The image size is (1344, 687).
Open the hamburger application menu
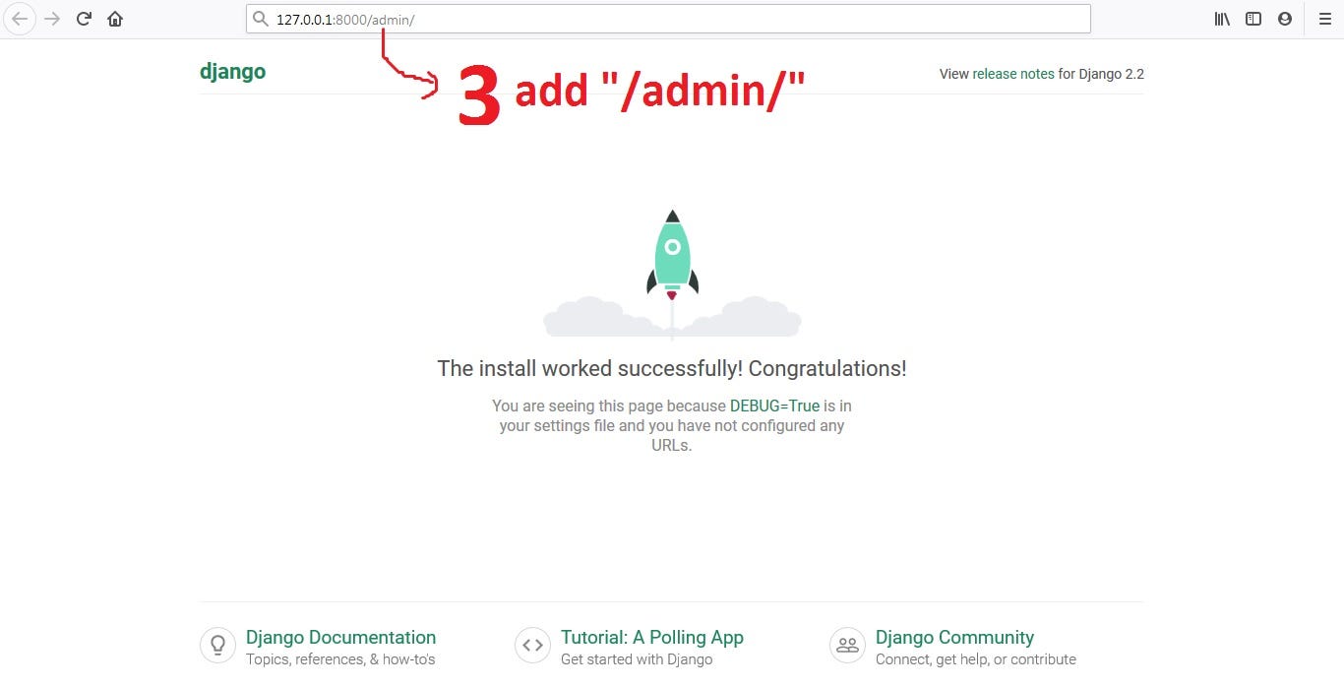(1324, 19)
